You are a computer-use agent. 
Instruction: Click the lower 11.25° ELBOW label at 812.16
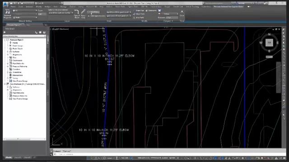(104, 130)
